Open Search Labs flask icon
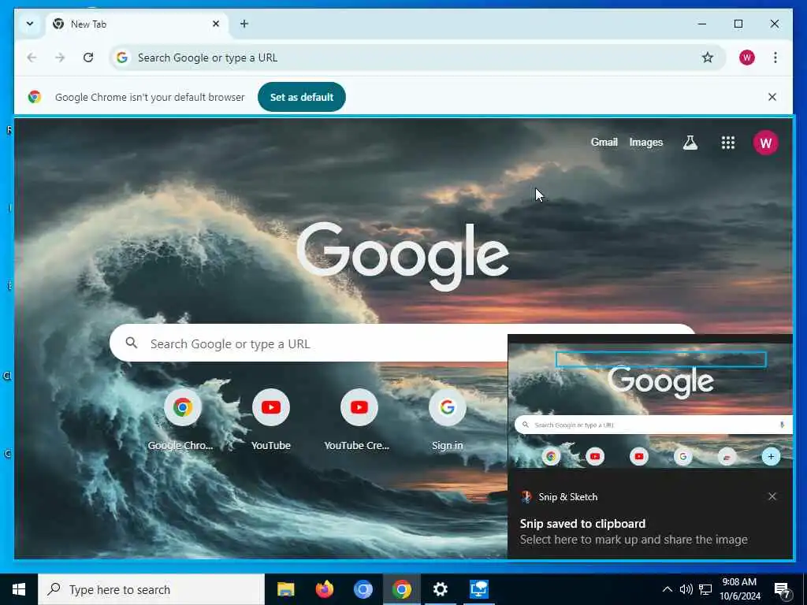Viewport: 807px width, 605px height. (x=690, y=143)
